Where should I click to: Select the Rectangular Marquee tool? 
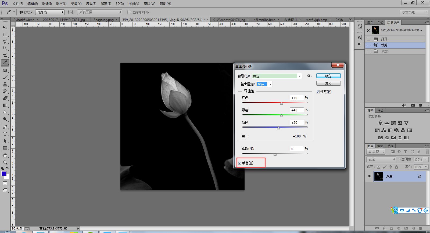[5, 35]
